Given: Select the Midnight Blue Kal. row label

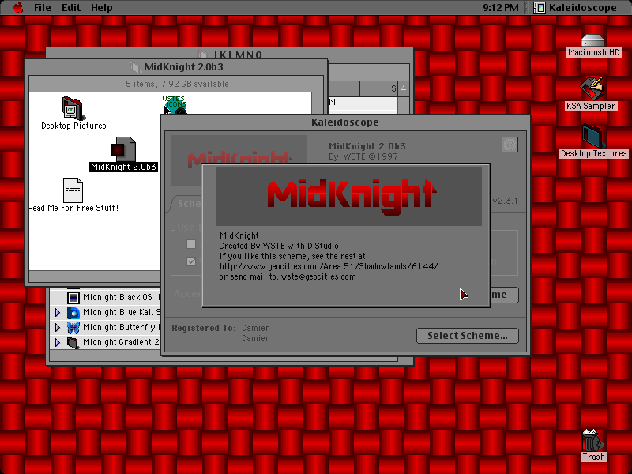Looking at the screenshot, I should (x=122, y=312).
